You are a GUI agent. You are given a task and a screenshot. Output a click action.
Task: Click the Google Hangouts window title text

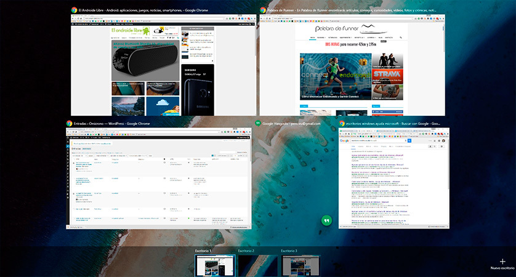[288, 123]
